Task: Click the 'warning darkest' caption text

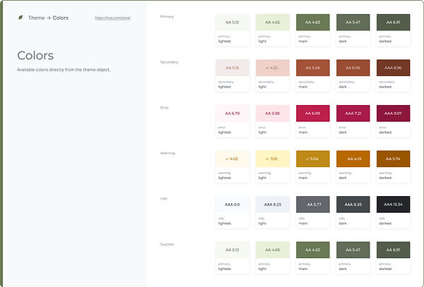Action: point(385,176)
